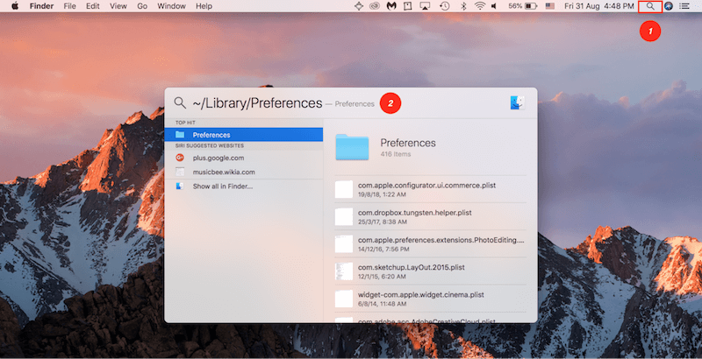The image size is (702, 359).
Task: Open the Wi-Fi status menu
Action: [480, 6]
